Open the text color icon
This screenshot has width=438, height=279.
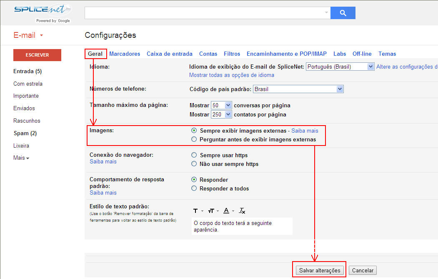[x=228, y=211]
